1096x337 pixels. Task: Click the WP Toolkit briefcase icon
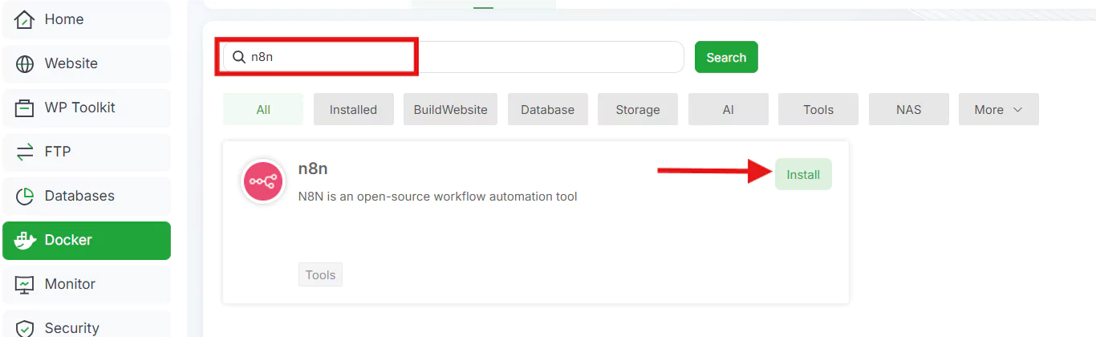click(x=25, y=108)
